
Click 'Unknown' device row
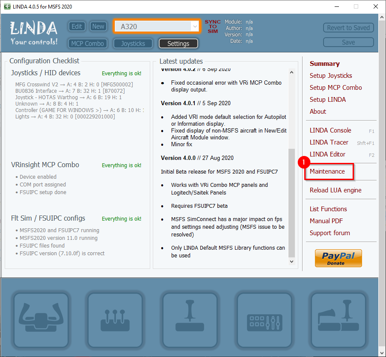[x=47, y=104]
